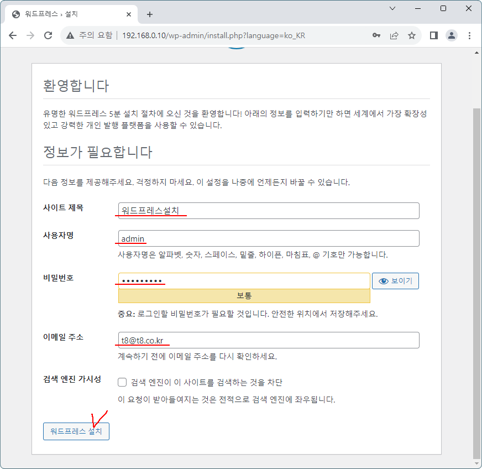Click the 환영합니다 heading

pyautogui.click(x=76, y=86)
